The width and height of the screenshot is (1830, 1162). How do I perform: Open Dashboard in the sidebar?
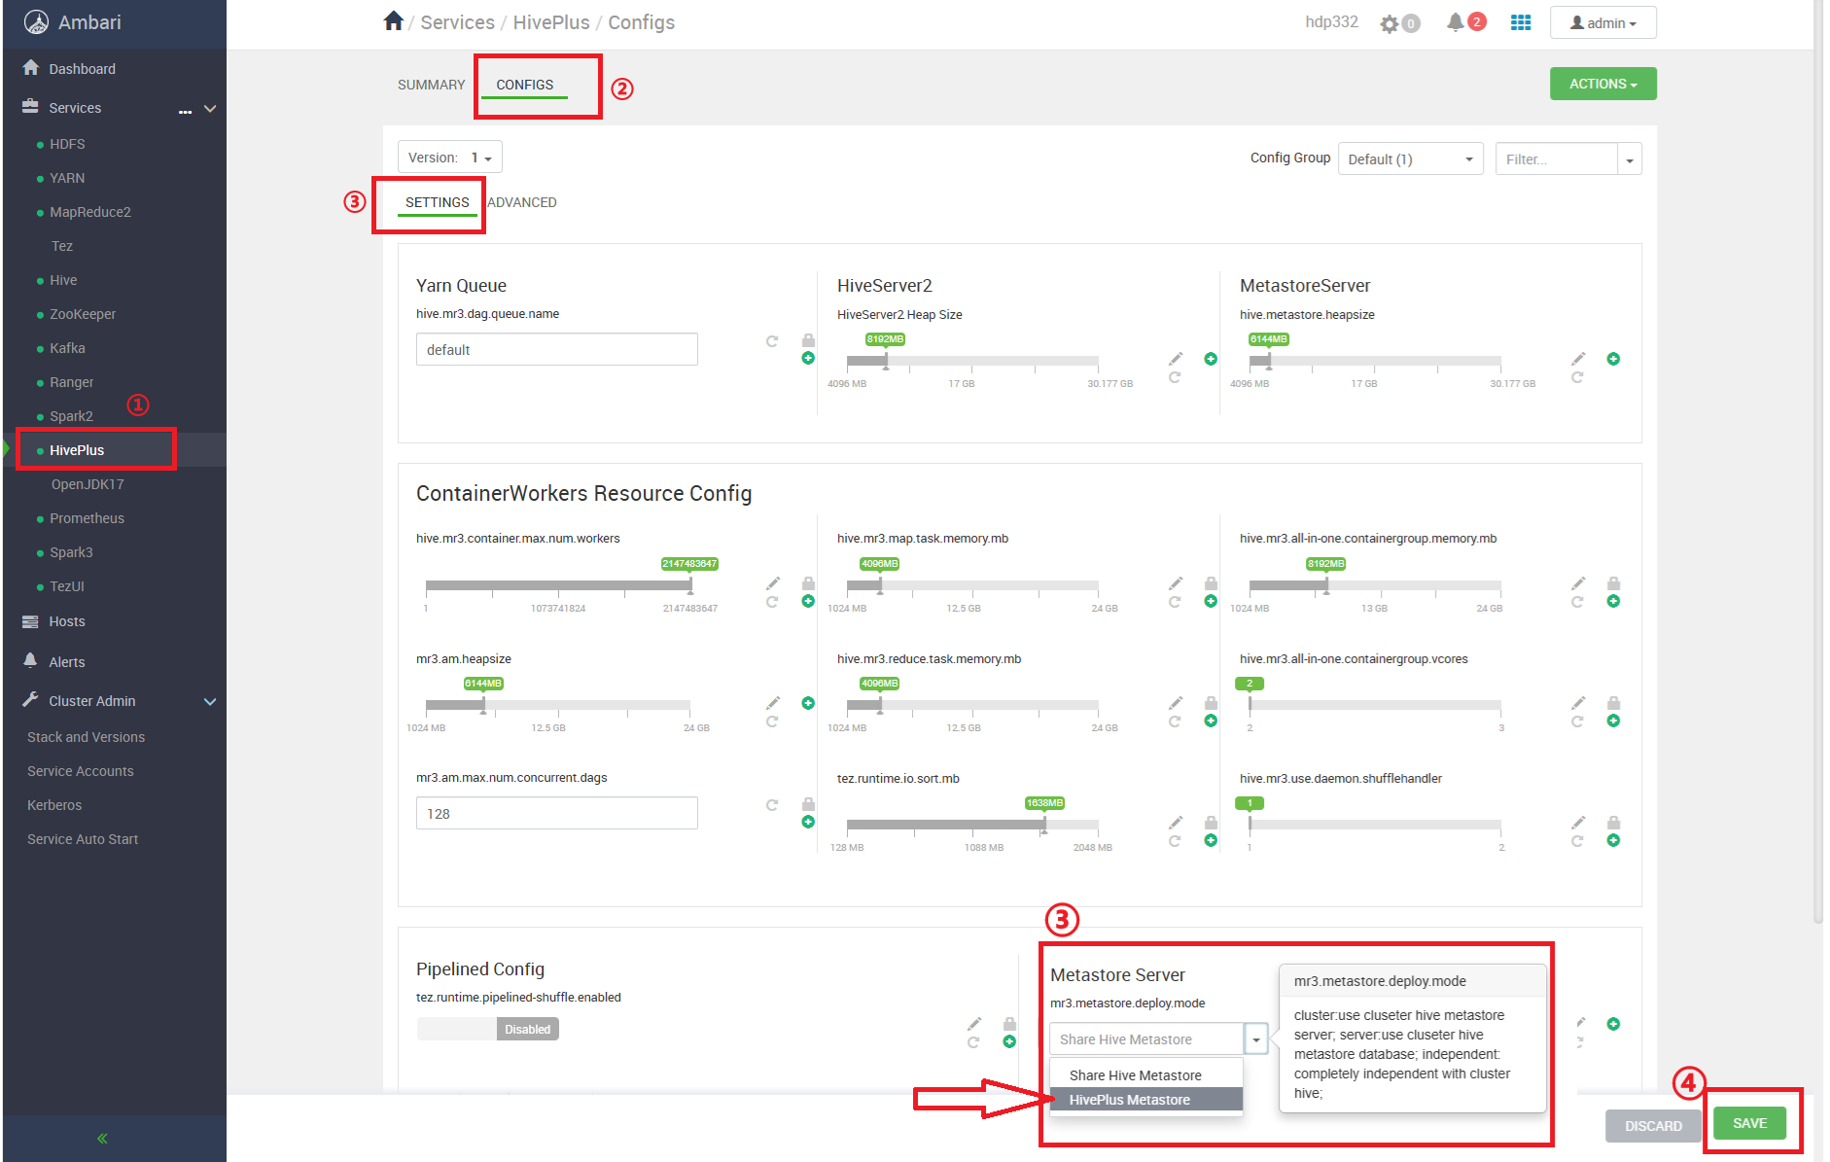click(82, 69)
